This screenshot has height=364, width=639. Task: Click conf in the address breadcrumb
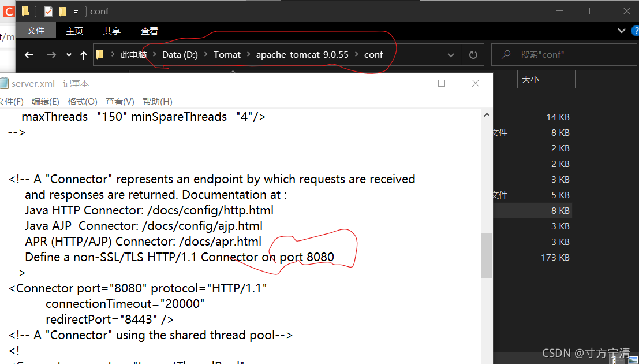[373, 55]
